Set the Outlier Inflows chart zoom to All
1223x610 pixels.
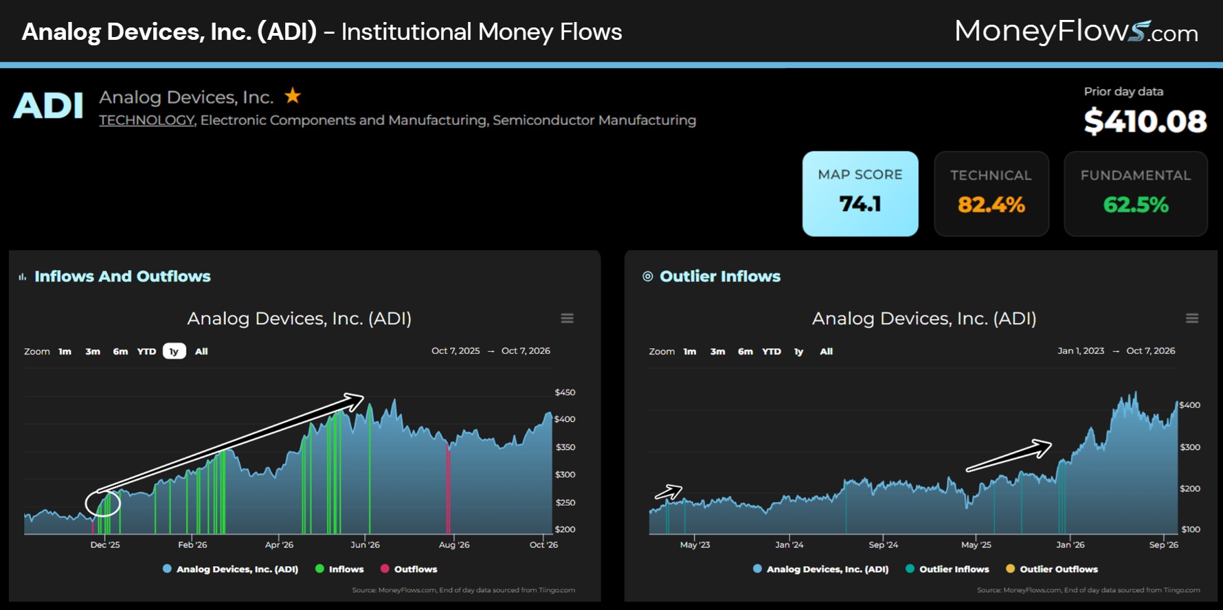click(x=827, y=351)
